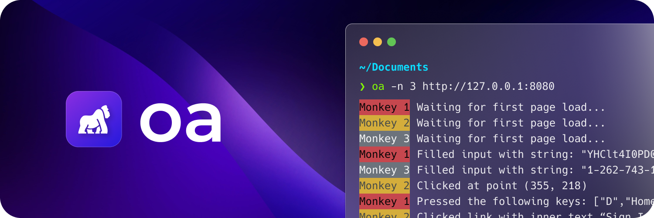Click the ~/Documents path text
The width and height of the screenshot is (654, 218).
[x=394, y=67]
